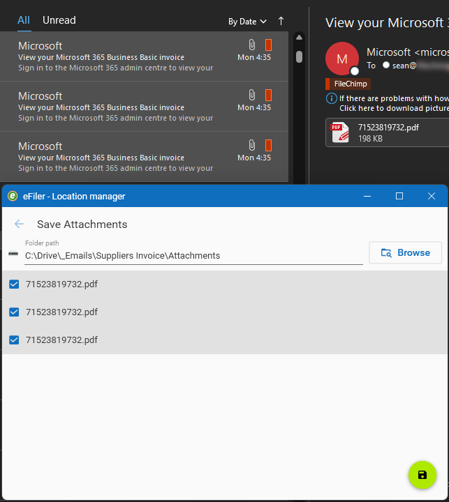Image resolution: width=449 pixels, height=502 pixels.
Task: Uncheck the first 71523819732.pdf checkbox
Action: (14, 284)
